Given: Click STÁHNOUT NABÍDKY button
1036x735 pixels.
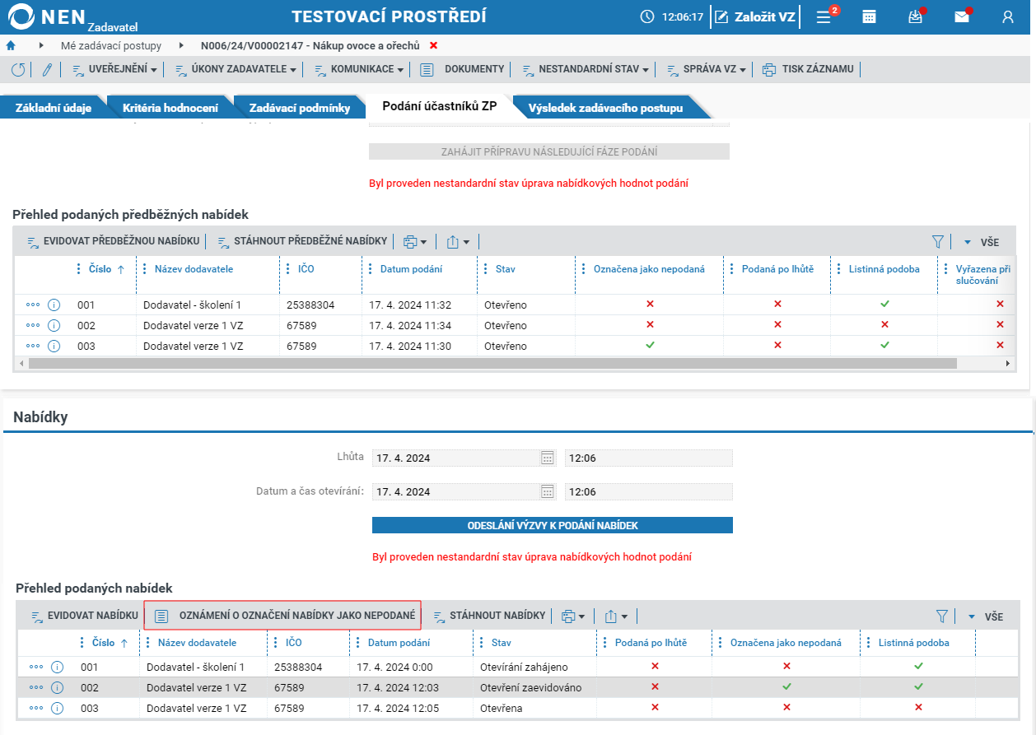Looking at the screenshot, I should (489, 616).
